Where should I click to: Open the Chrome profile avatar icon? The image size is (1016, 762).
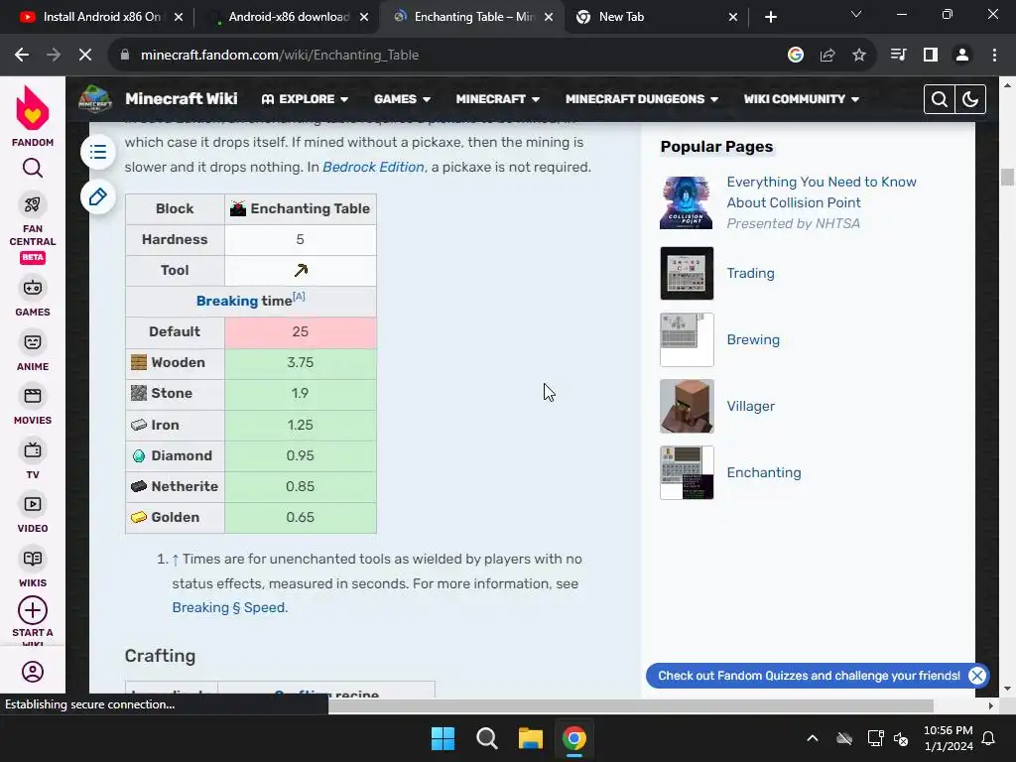coord(962,56)
